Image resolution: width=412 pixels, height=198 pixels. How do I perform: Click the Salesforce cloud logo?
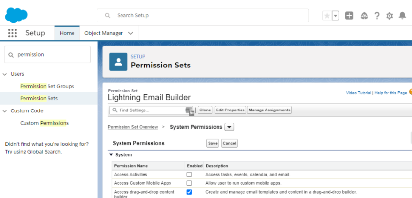pos(16,15)
